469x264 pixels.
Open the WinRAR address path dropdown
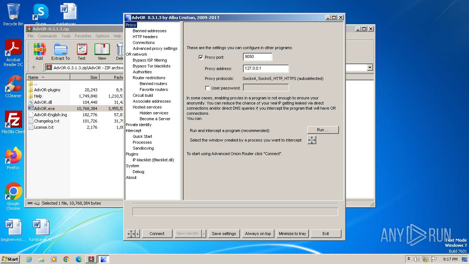pos(370,67)
